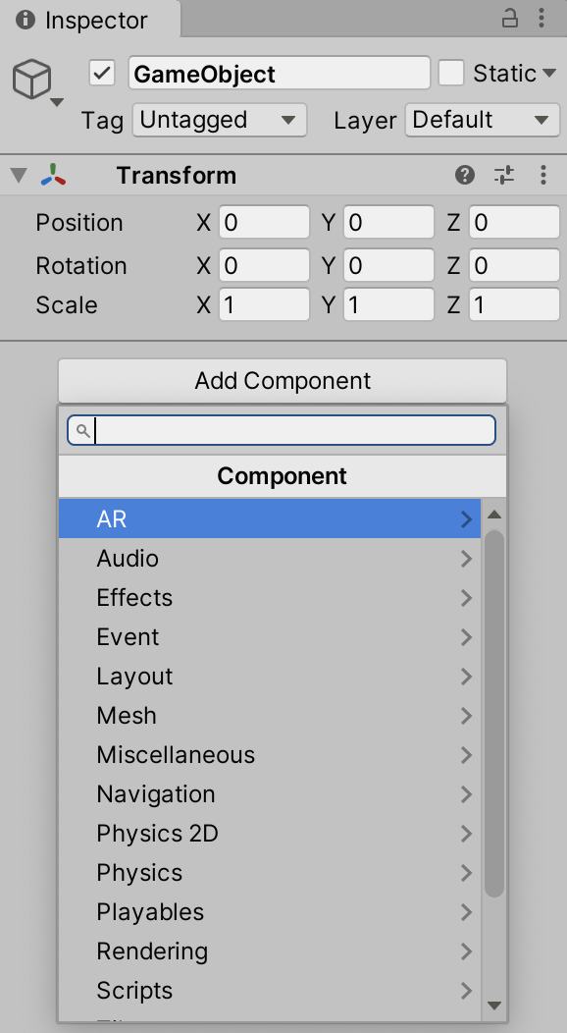Select the Rendering component category
Viewport: 567px width, 1033px height.
pyautogui.click(x=270, y=951)
